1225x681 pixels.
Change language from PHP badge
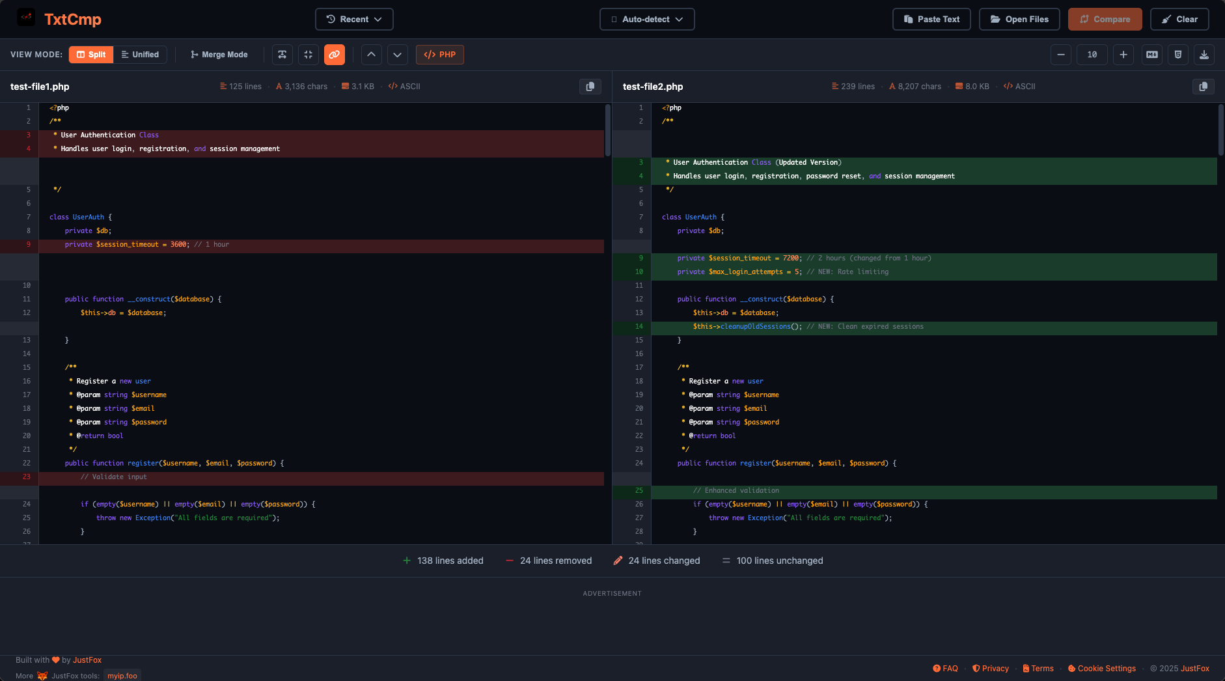click(x=439, y=55)
